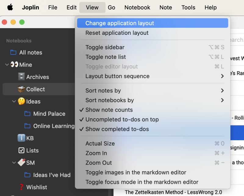
Task: Click the information icon next to KB
Action: click(x=21, y=138)
